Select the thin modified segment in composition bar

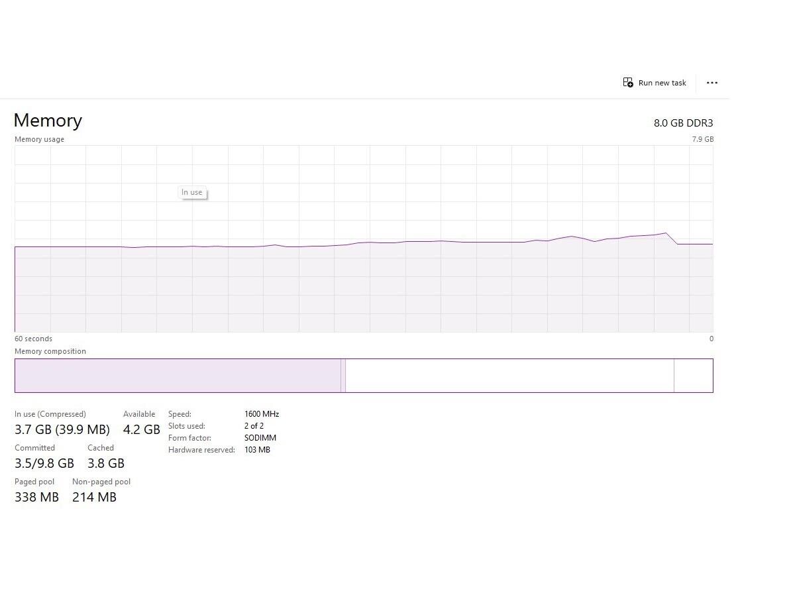click(x=343, y=376)
